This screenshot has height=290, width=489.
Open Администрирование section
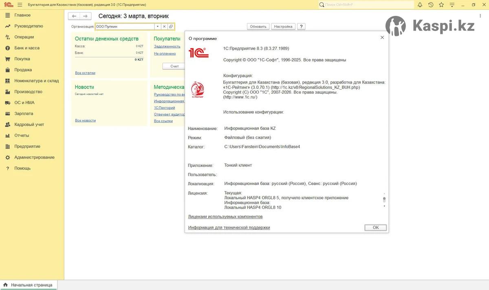tap(34, 157)
